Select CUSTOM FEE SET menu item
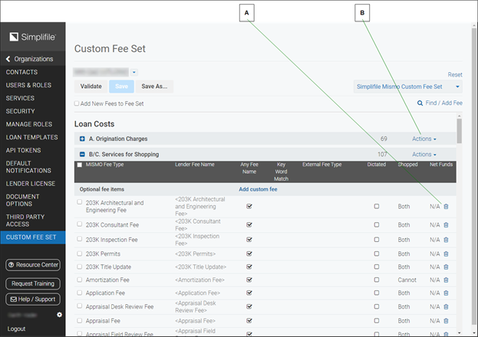This screenshot has width=478, height=337. pos(33,237)
